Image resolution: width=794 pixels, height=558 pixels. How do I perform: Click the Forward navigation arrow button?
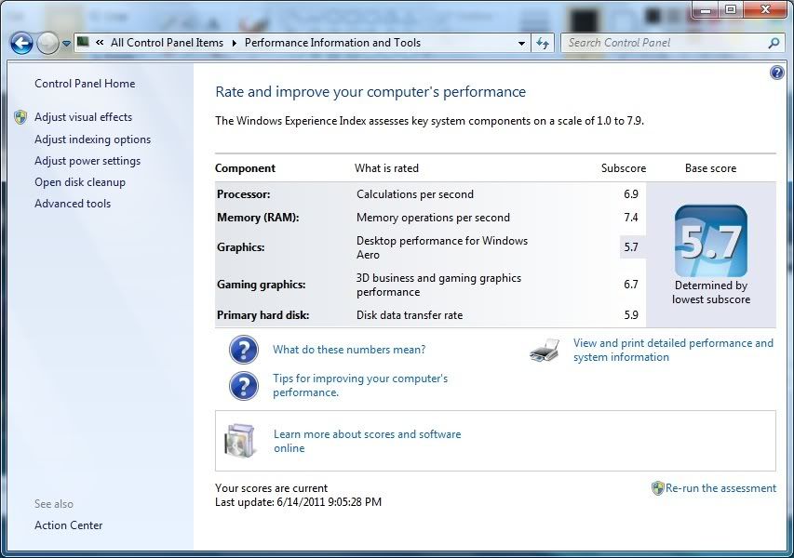pyautogui.click(x=47, y=43)
